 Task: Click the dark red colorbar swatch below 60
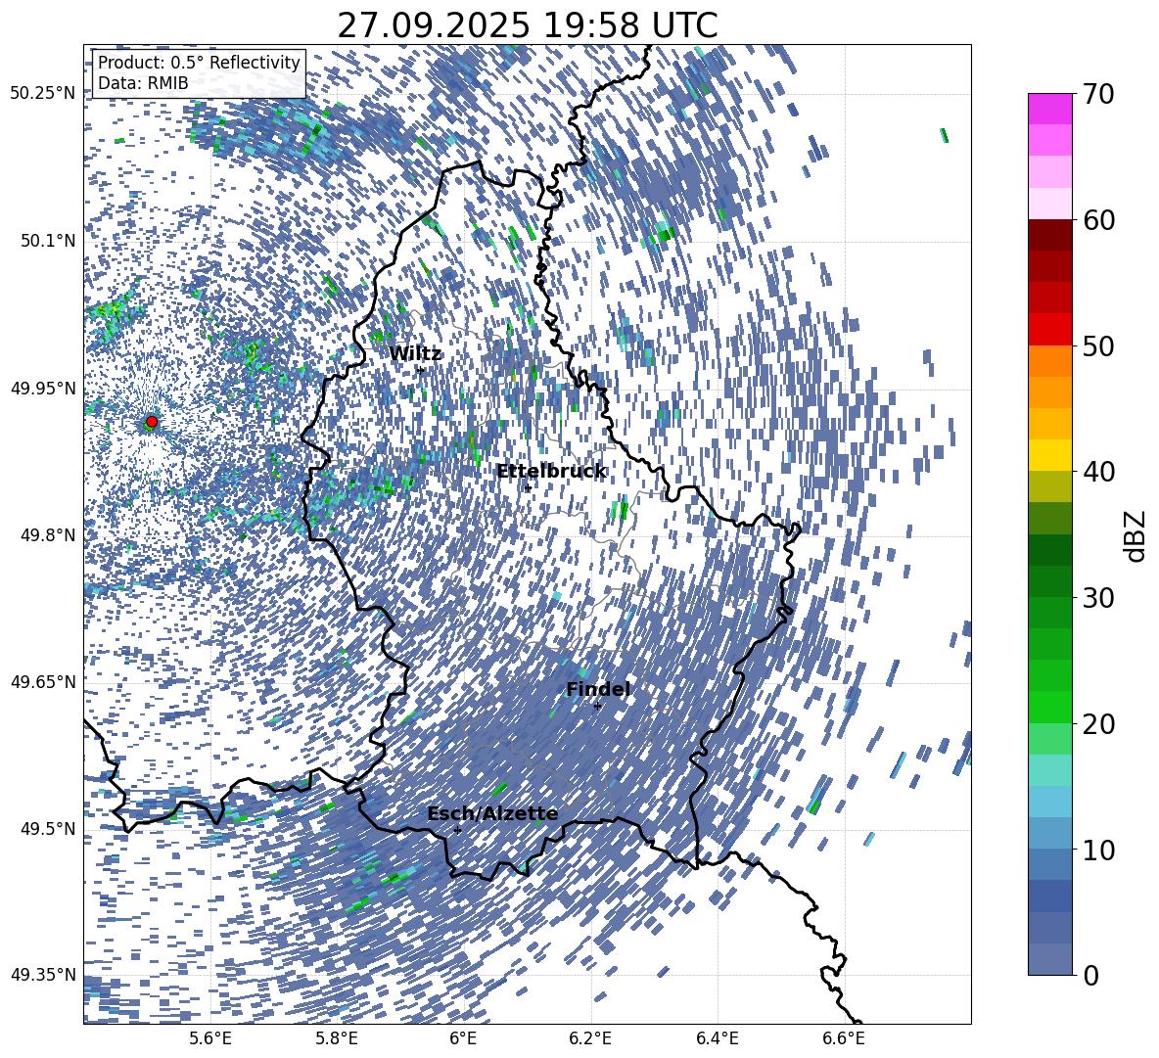(x=1049, y=235)
